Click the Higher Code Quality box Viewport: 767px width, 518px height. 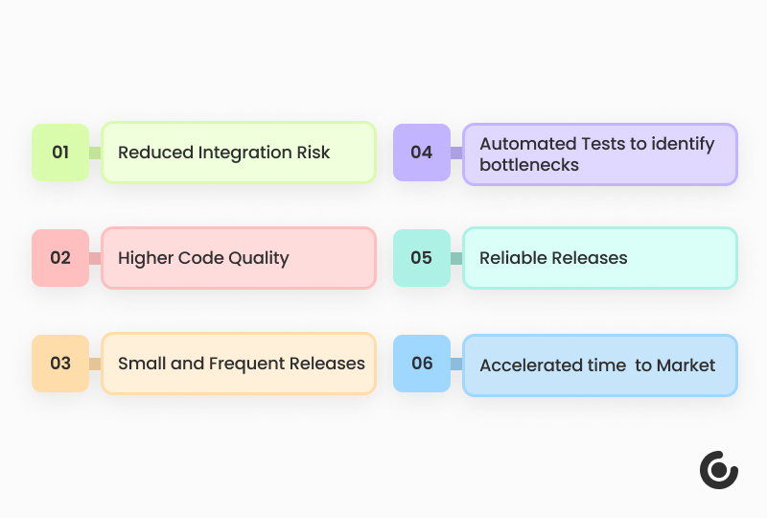pyautogui.click(x=238, y=258)
